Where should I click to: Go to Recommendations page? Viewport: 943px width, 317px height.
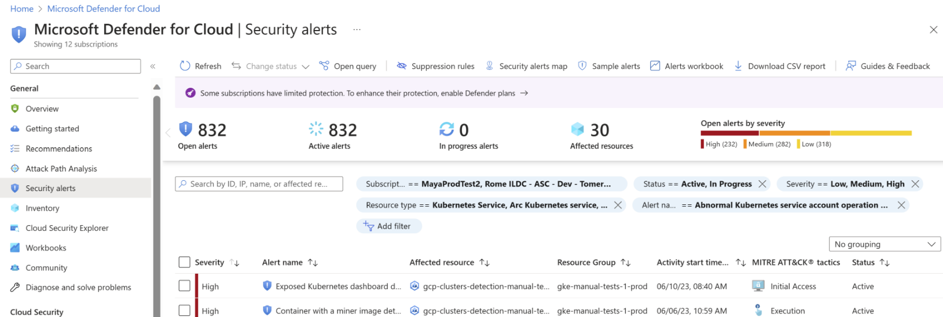coord(58,148)
